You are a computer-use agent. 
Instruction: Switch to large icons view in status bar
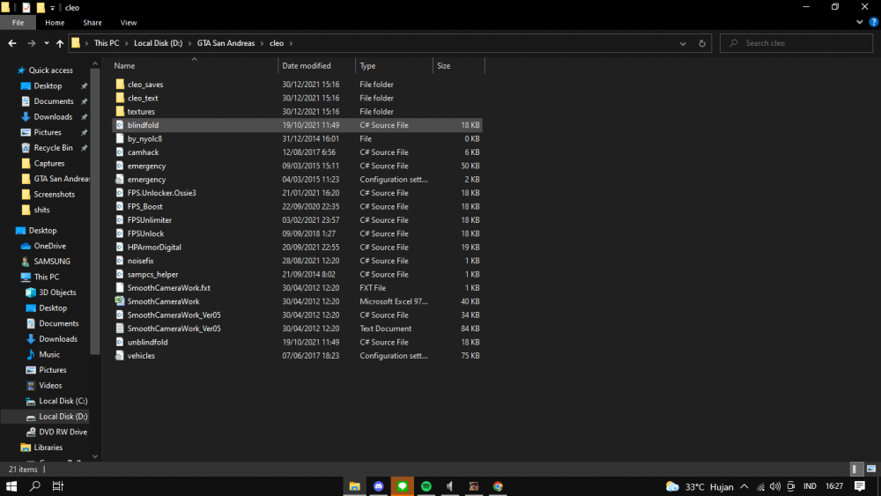coord(871,469)
